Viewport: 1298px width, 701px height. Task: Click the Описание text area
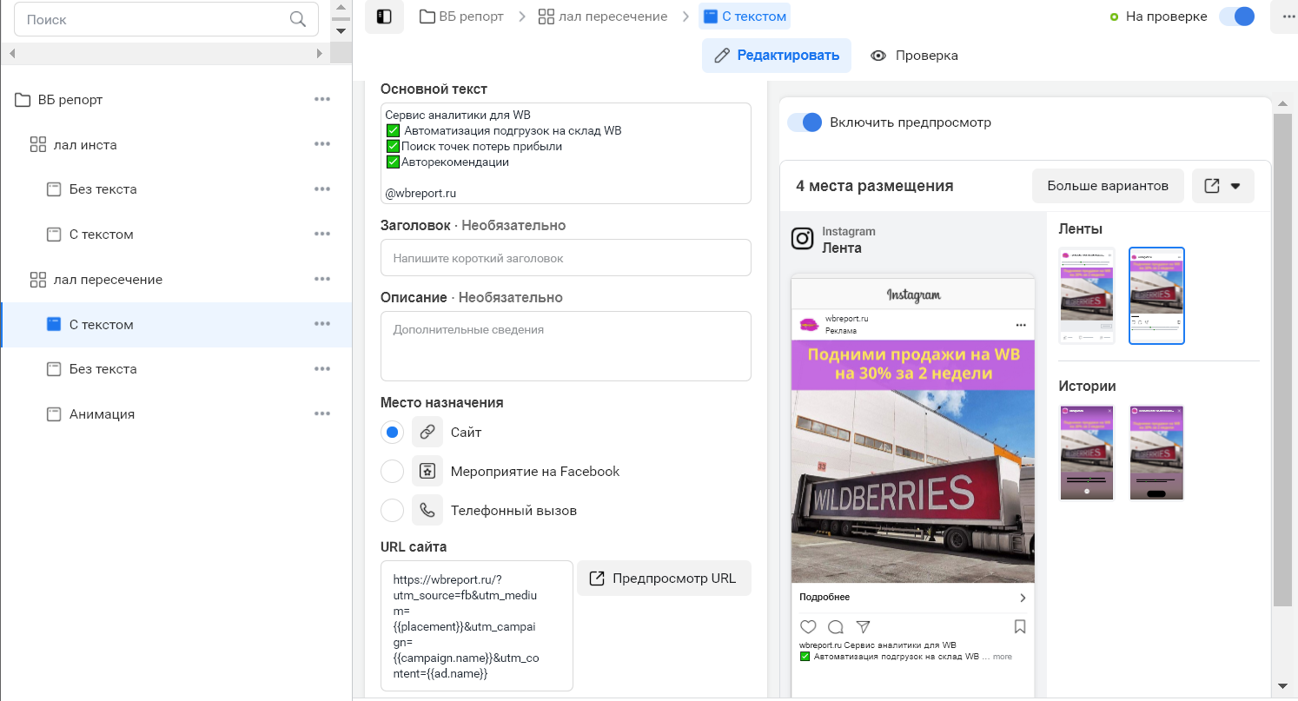(x=566, y=346)
